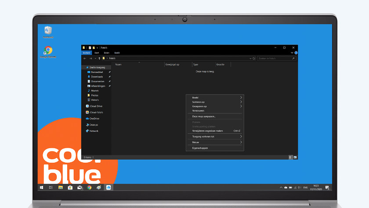Open the Mail app from the taskbar
Image resolution: width=369 pixels, height=208 pixels.
(80, 187)
